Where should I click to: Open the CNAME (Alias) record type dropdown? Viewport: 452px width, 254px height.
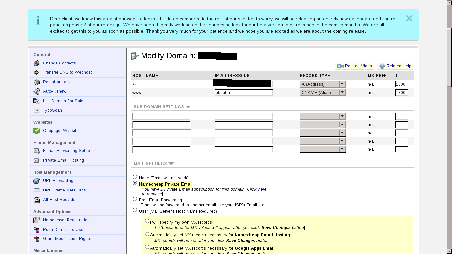(323, 93)
